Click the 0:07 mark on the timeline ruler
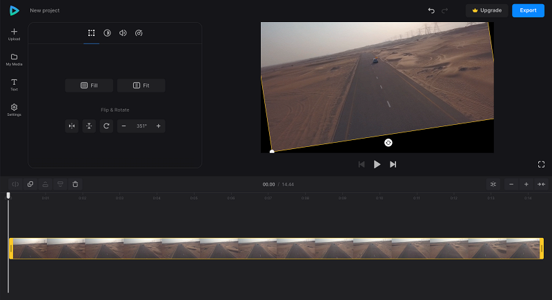The height and width of the screenshot is (300, 552). (x=268, y=198)
